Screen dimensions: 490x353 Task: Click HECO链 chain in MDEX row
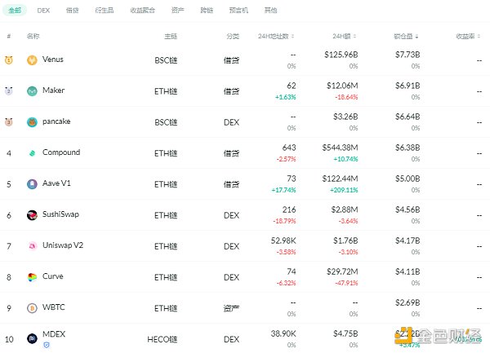[163, 339]
